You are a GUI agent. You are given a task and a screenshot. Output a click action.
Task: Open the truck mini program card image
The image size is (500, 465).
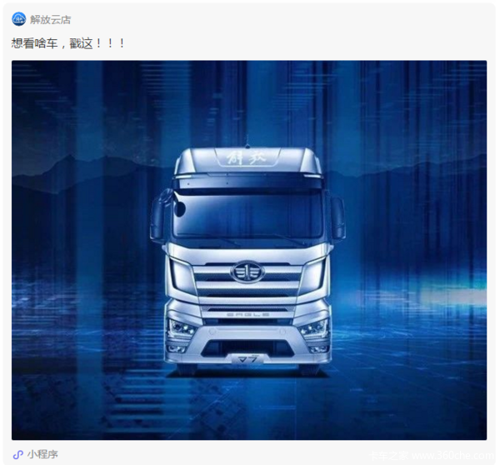pos(249,250)
